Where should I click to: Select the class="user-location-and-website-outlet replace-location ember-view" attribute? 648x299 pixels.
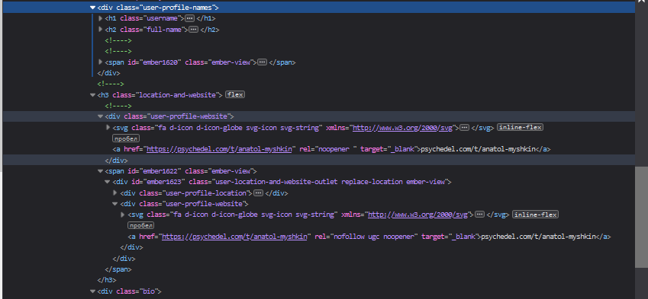click(x=318, y=182)
